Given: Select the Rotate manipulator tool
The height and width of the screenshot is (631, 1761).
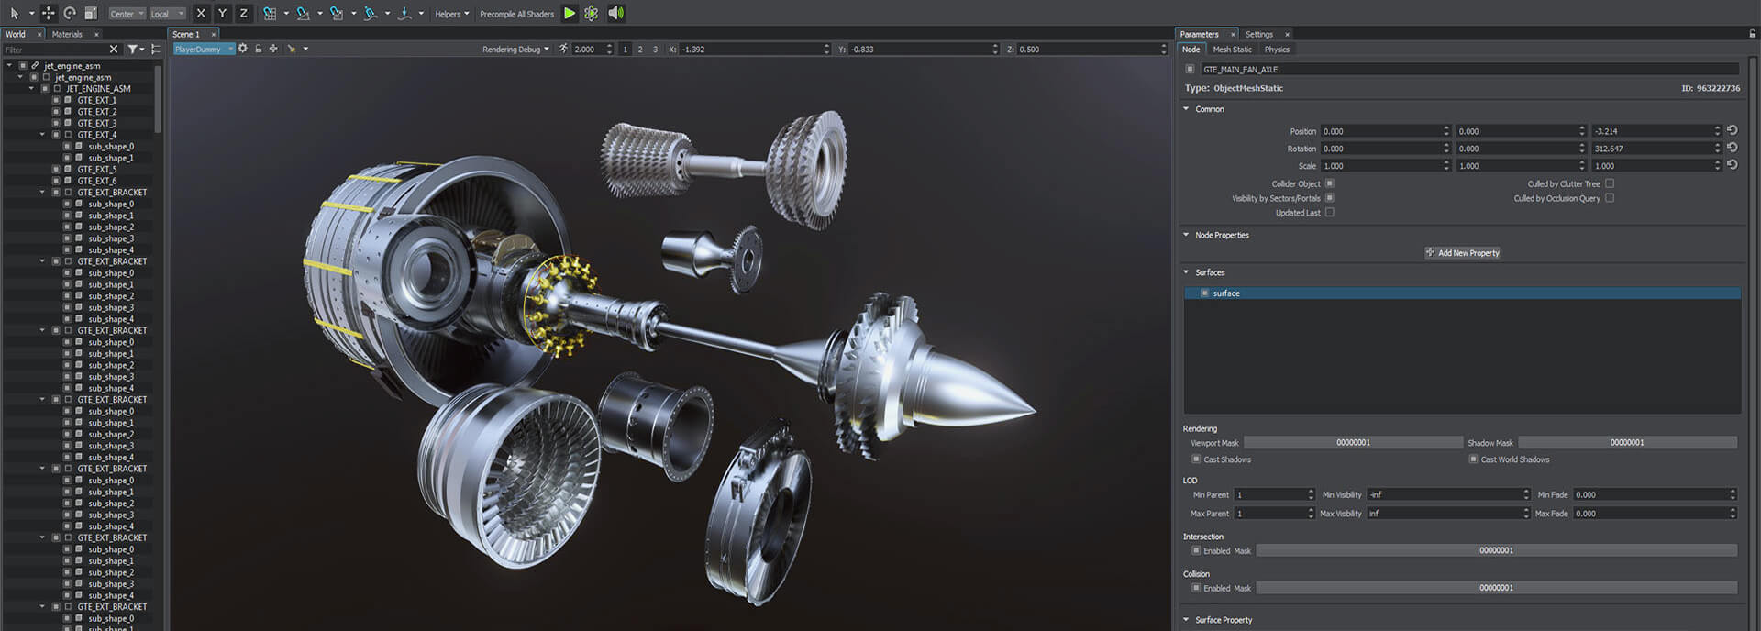Looking at the screenshot, I should (x=70, y=13).
